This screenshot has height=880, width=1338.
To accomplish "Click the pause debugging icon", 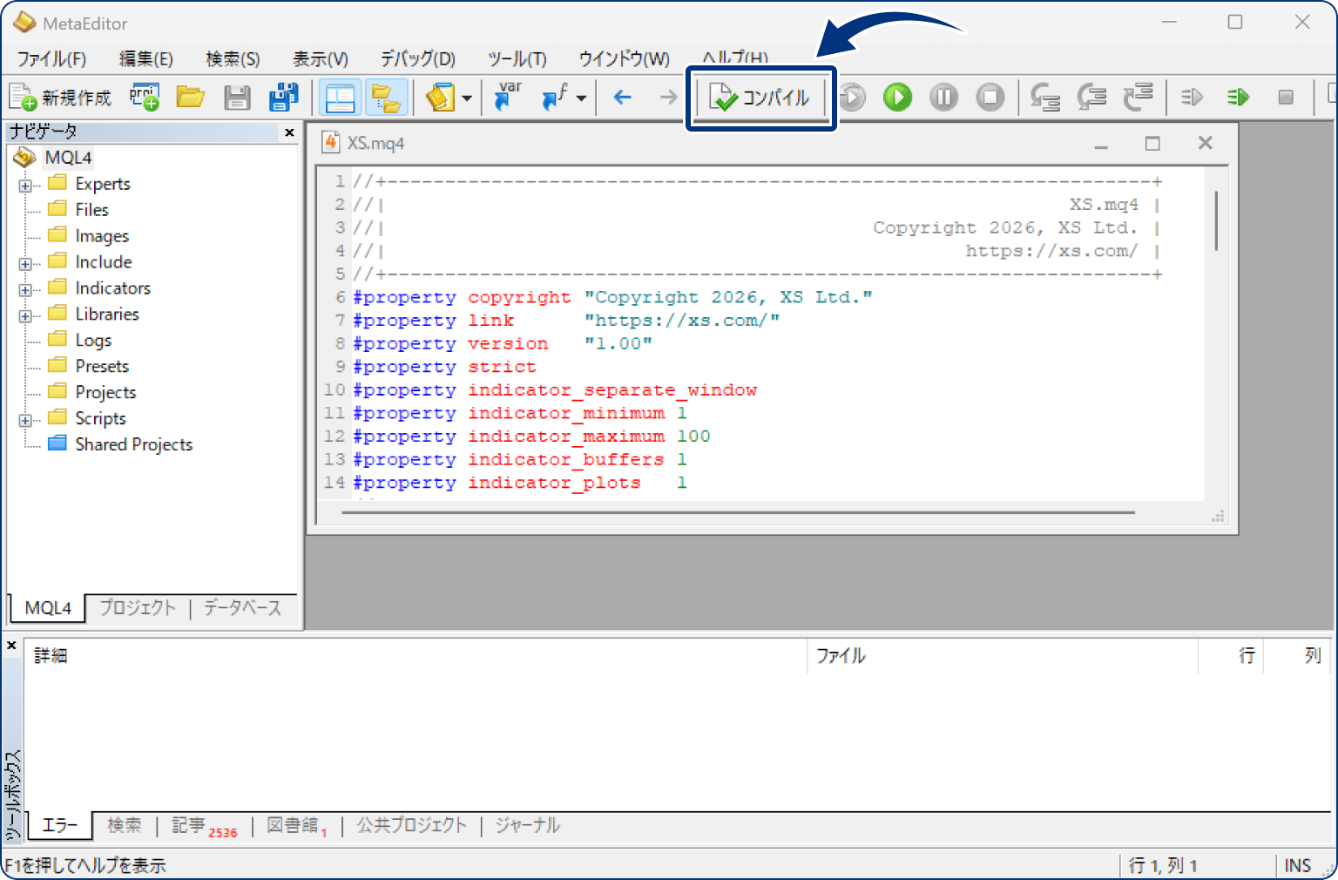I will coord(943,98).
